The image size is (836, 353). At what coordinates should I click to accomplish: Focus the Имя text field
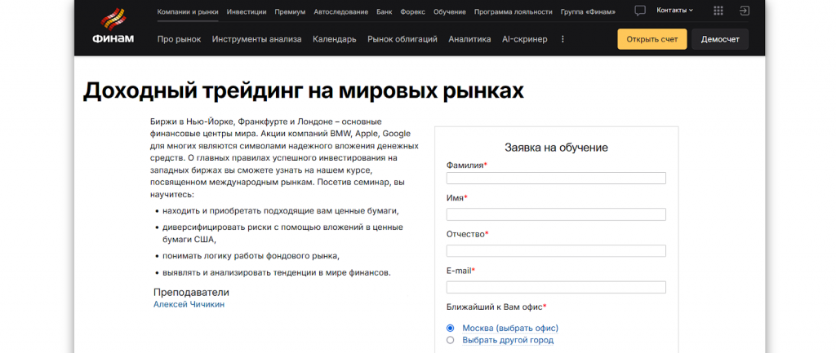pyautogui.click(x=556, y=214)
